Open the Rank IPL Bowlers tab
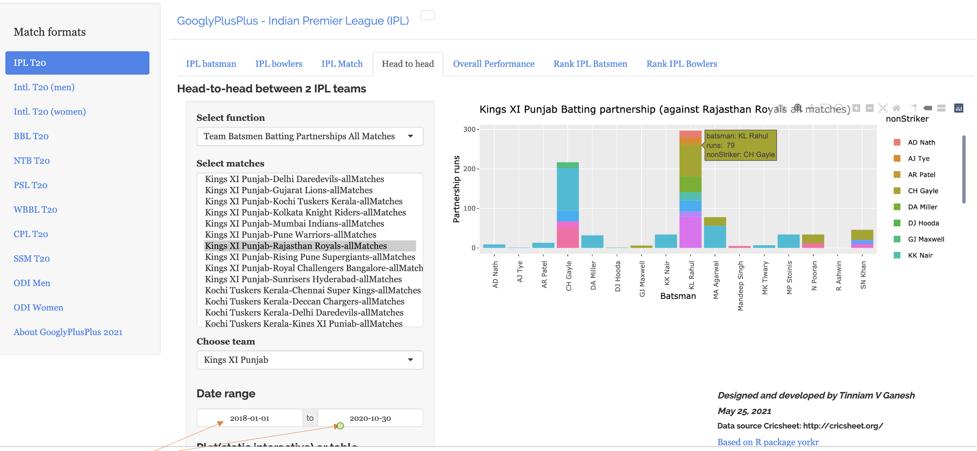 [x=682, y=64]
